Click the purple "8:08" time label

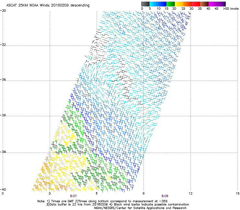point(165,196)
